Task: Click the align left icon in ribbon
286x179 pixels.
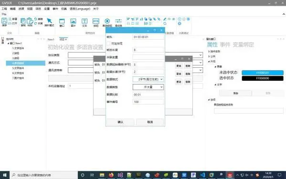Action: click(128, 19)
